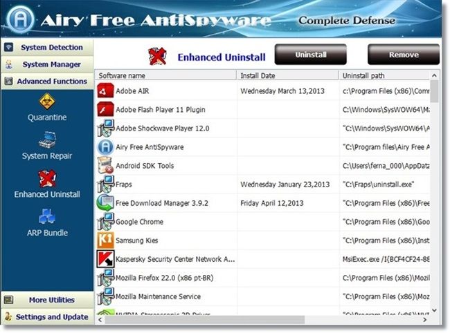Click the Advanced Functions tab icon
450x333 pixels.
point(8,82)
